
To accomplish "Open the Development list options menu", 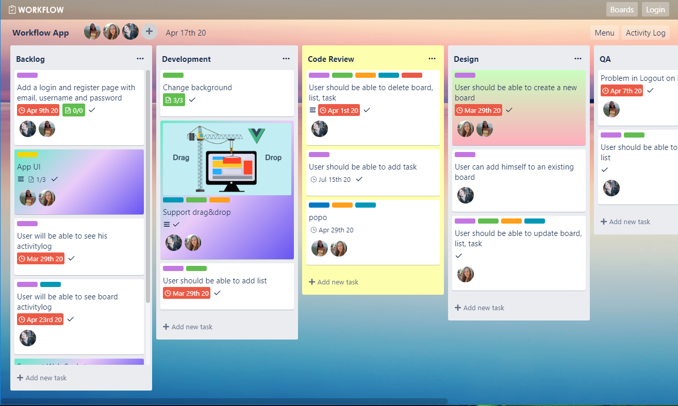I will (286, 59).
